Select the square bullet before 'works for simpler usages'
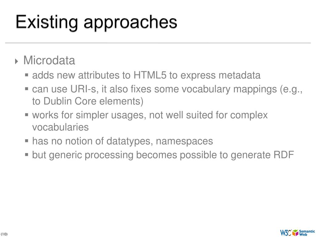 (27, 115)
